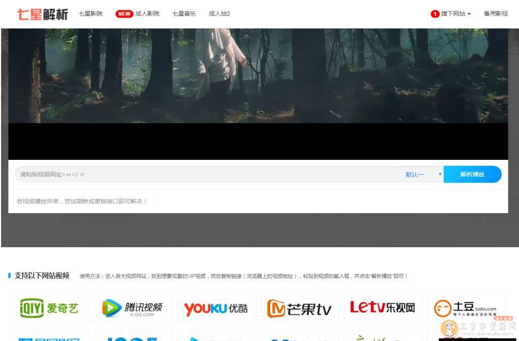Open the Mango TV 芒果tv logo
This screenshot has height=341, width=519.
[x=300, y=308]
